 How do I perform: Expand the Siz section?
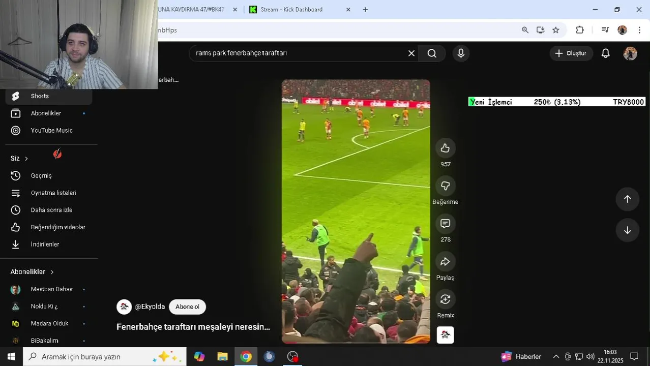pyautogui.click(x=19, y=159)
